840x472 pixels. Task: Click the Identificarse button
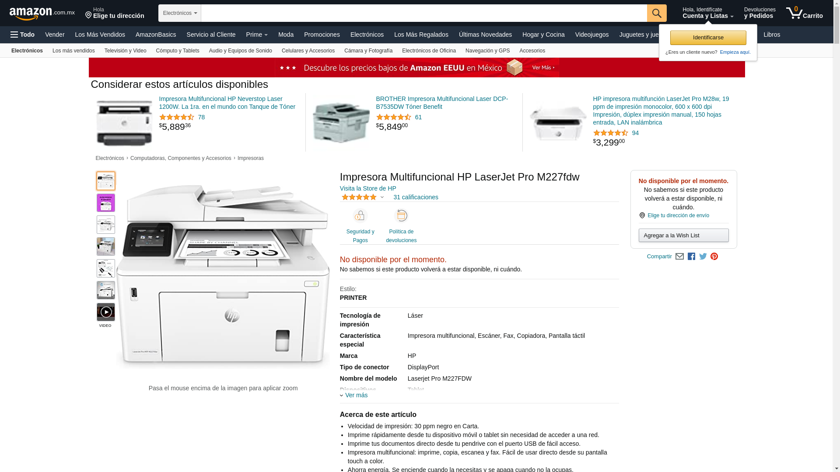tap(708, 38)
